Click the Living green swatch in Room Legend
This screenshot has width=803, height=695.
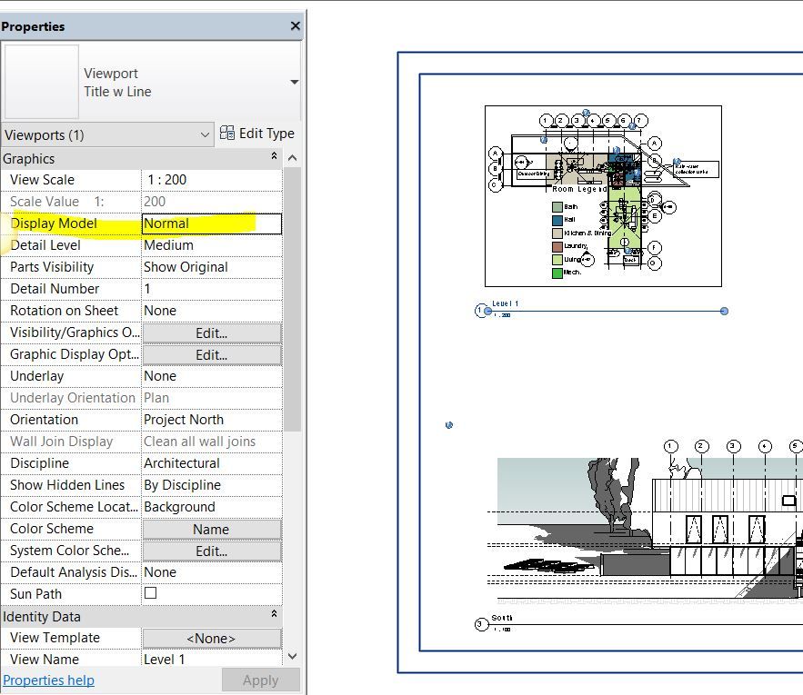[x=557, y=259]
